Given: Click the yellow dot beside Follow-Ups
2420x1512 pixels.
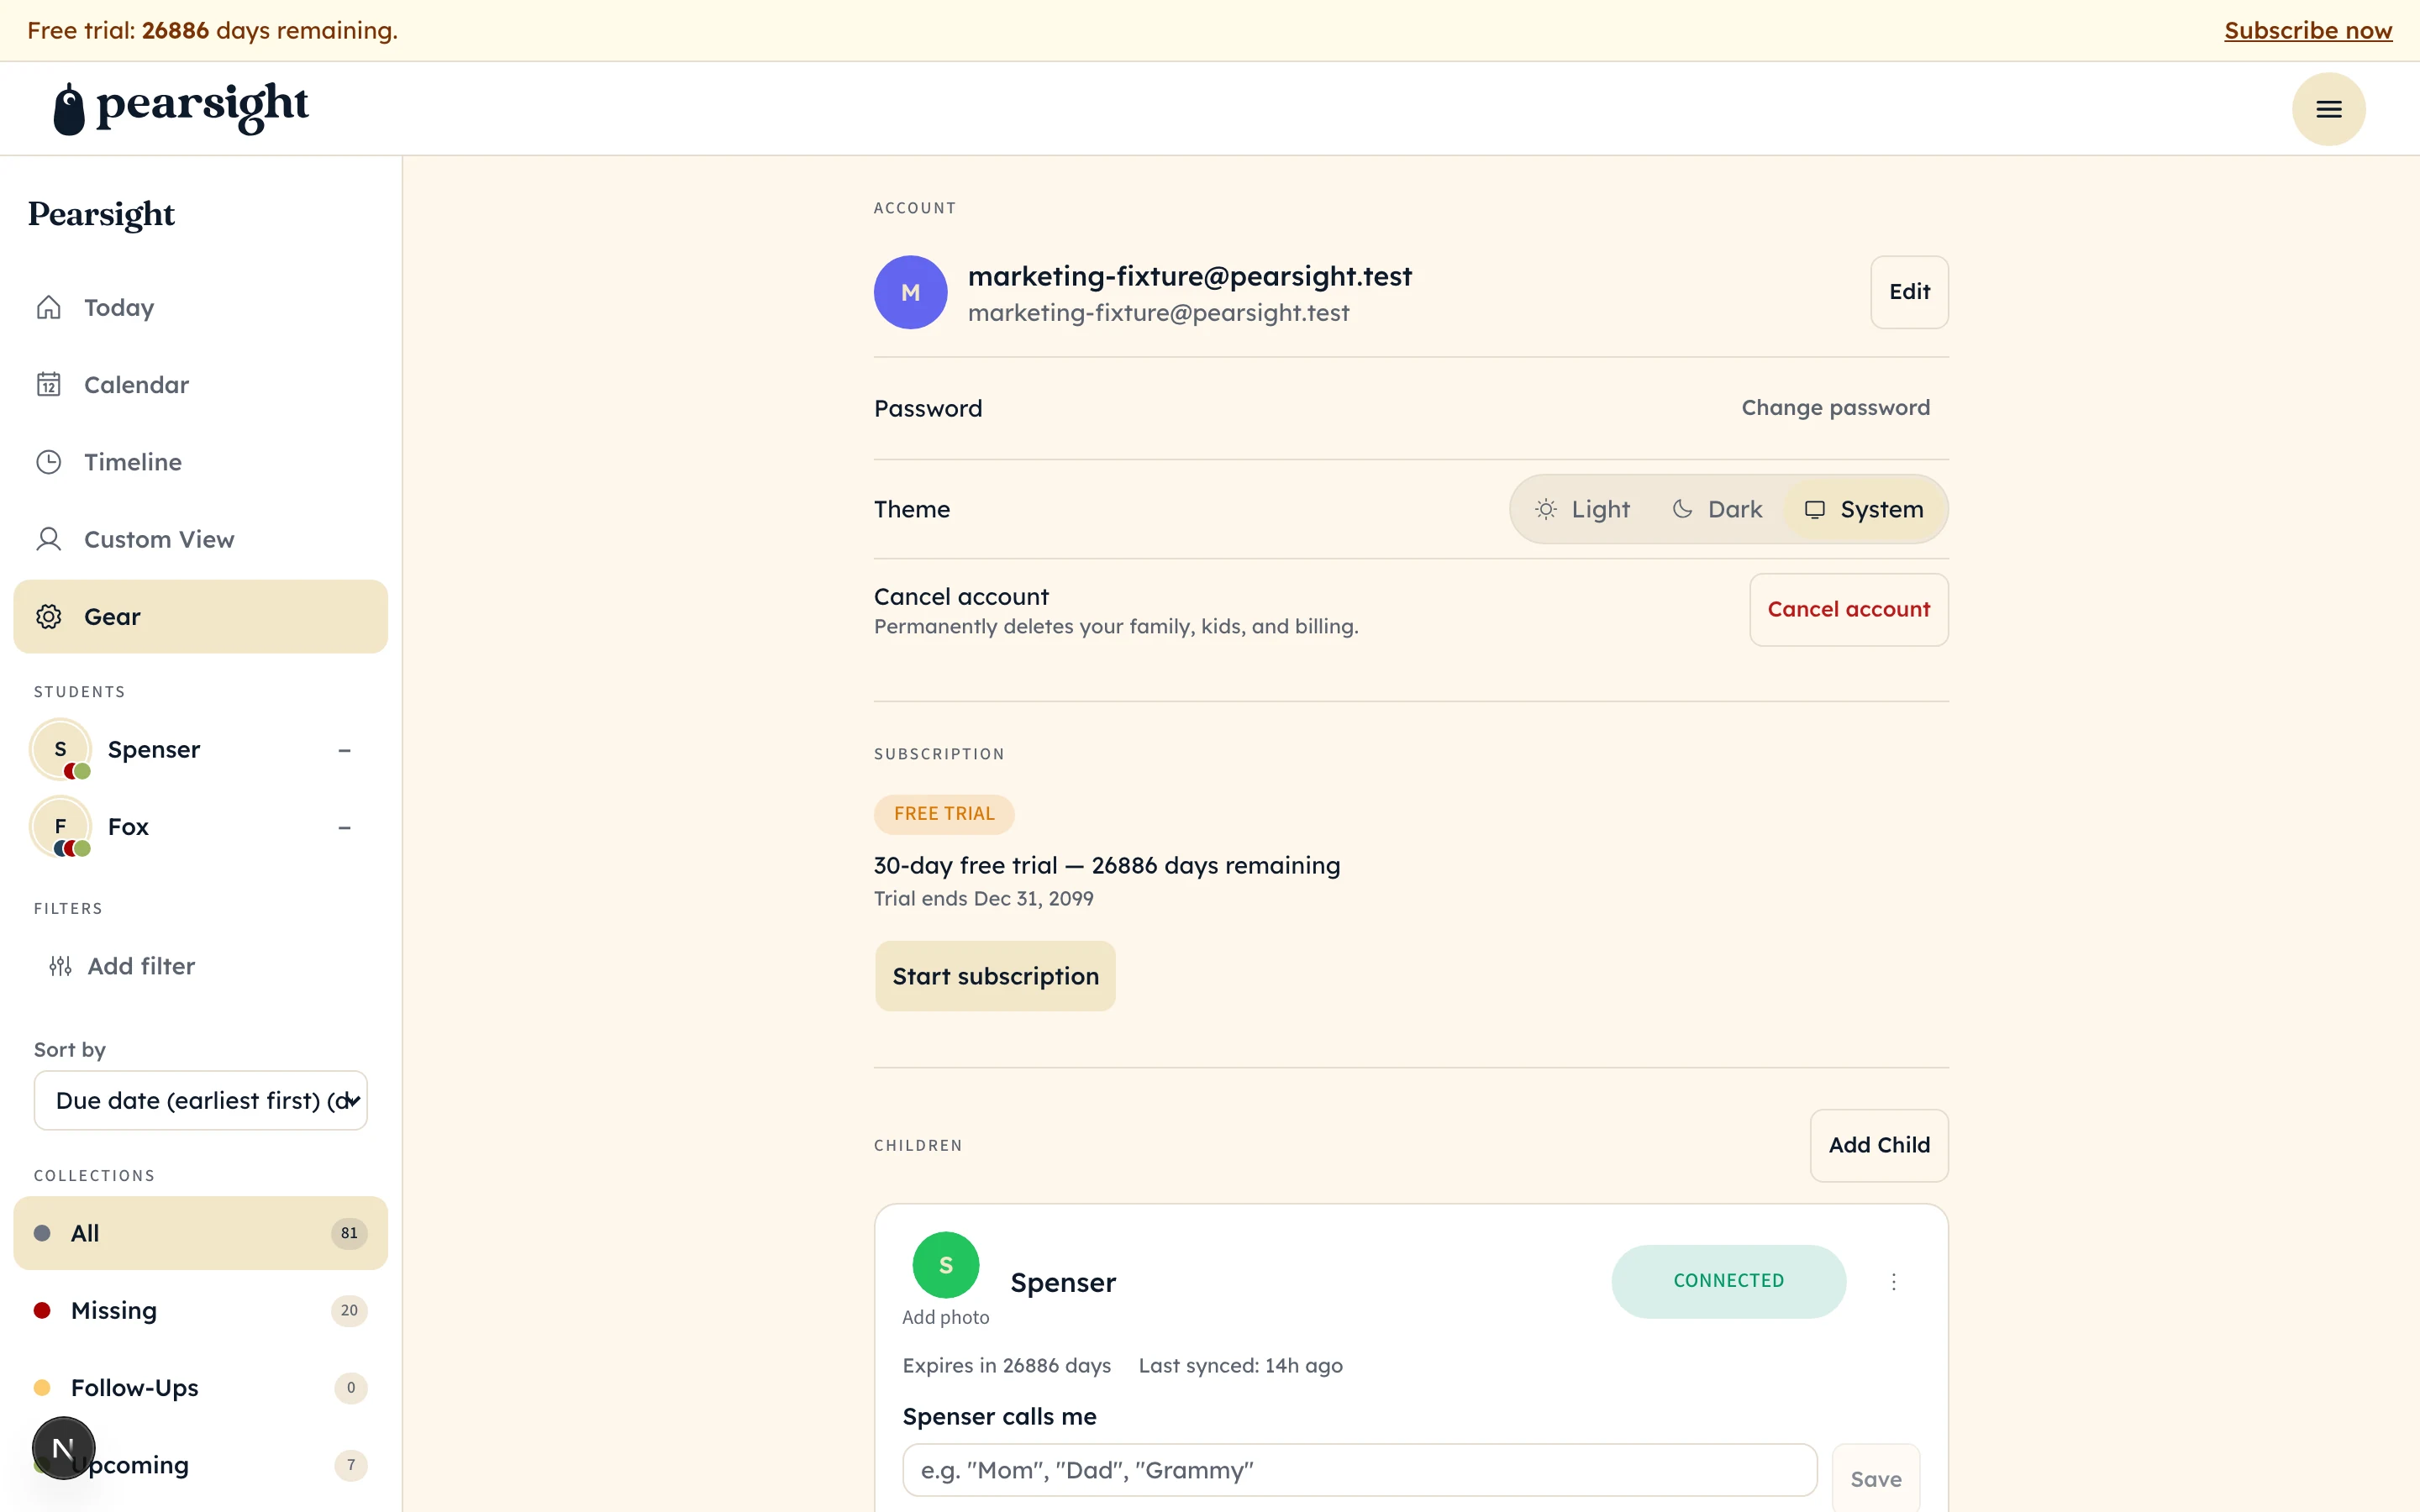Looking at the screenshot, I should coord(42,1388).
